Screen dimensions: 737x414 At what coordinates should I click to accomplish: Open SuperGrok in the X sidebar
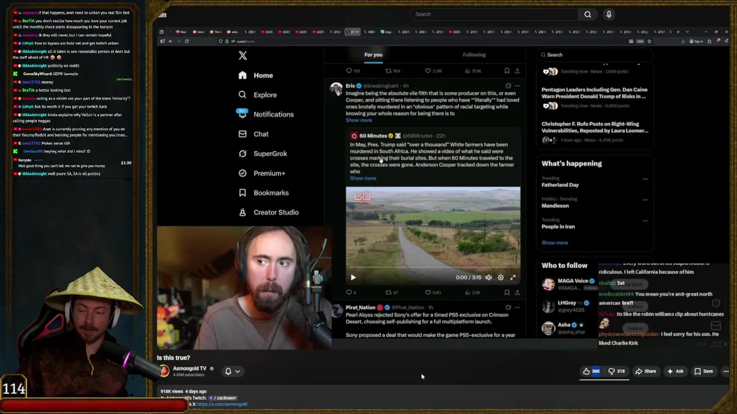pos(262,154)
